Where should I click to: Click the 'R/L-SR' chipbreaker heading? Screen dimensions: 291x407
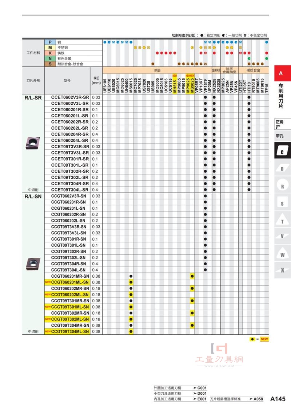pos(33,98)
